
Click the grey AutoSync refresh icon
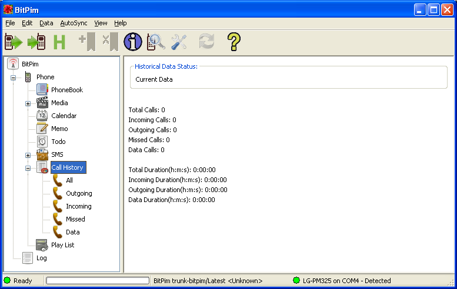(x=206, y=41)
